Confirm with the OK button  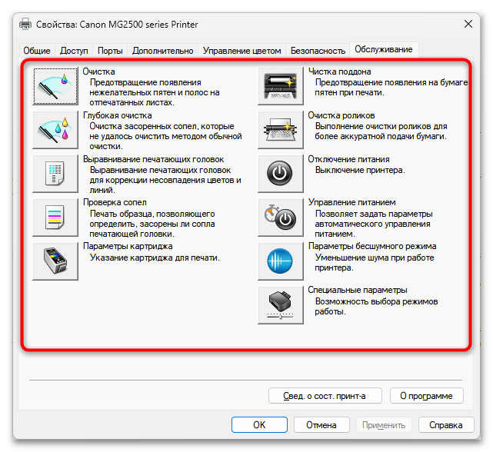(x=259, y=425)
